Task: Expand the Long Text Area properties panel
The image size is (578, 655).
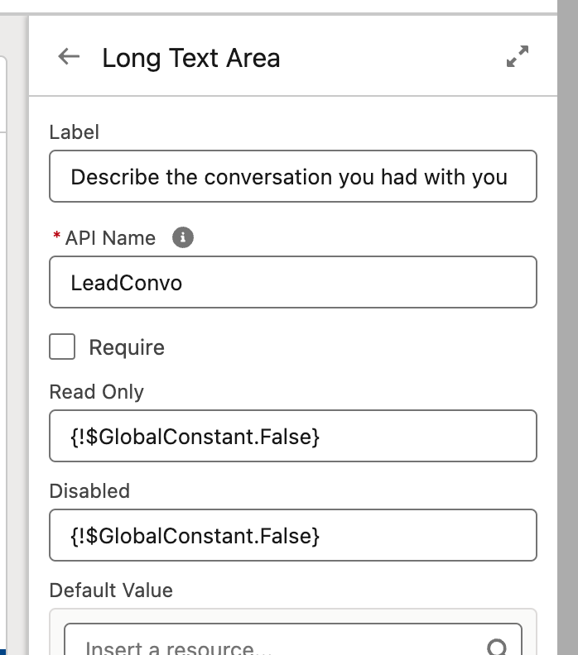Action: coord(518,56)
